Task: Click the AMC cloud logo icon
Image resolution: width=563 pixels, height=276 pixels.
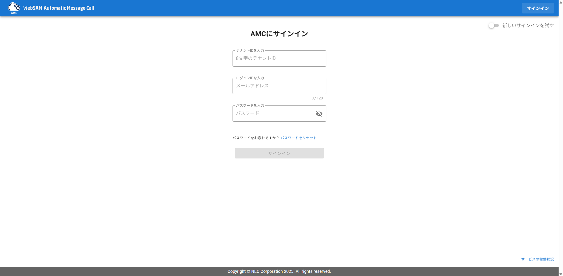Action: click(14, 8)
